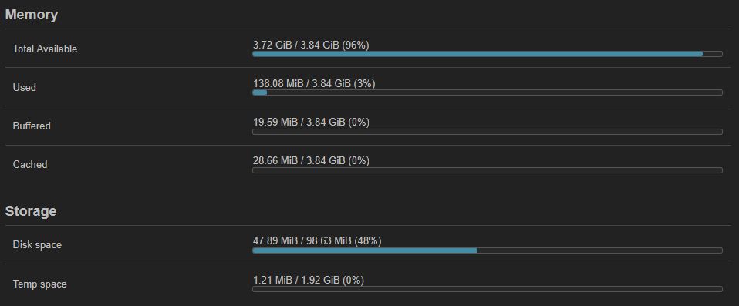Click the 1.21 MiB / 1.92 GiB text
The image size is (739, 306).
pyautogui.click(x=296, y=280)
